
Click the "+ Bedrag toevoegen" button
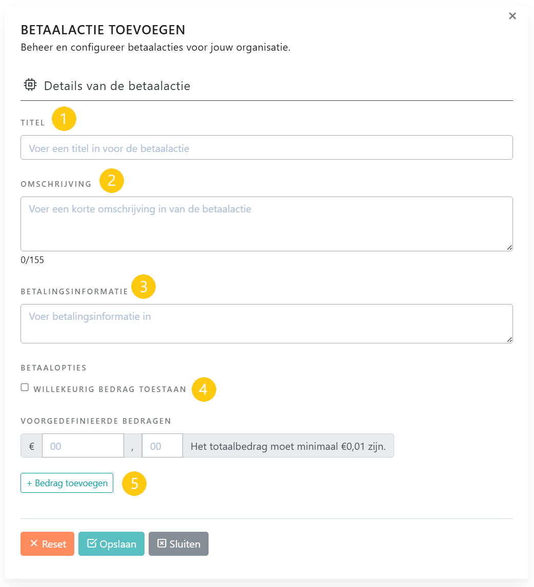[x=67, y=483]
